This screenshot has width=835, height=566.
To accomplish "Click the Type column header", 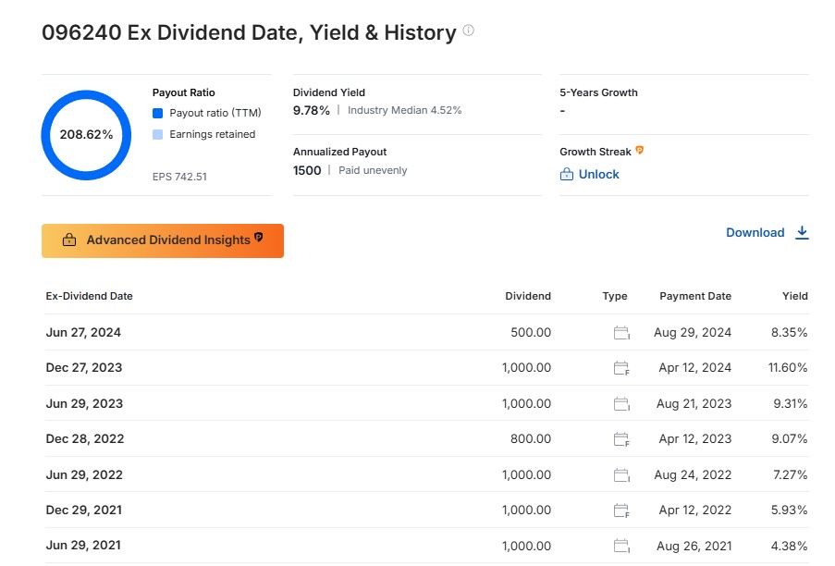I will (x=615, y=296).
